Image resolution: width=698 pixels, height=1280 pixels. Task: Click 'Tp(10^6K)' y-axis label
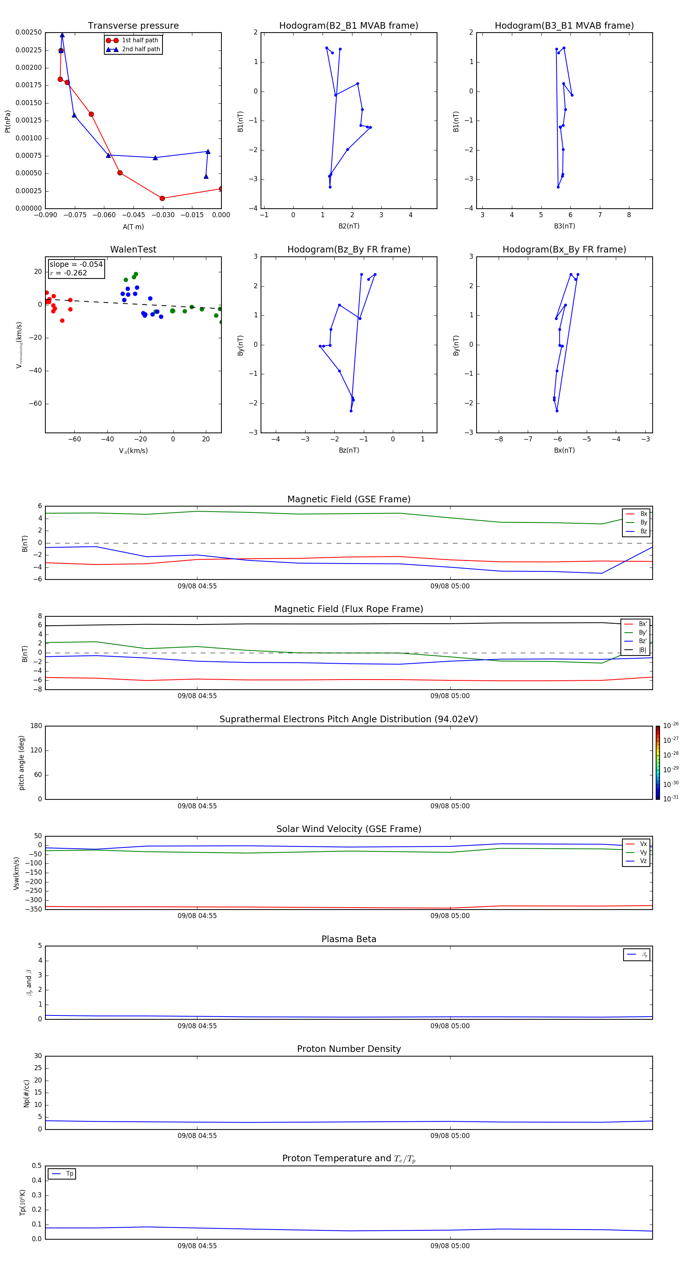pos(22,1202)
